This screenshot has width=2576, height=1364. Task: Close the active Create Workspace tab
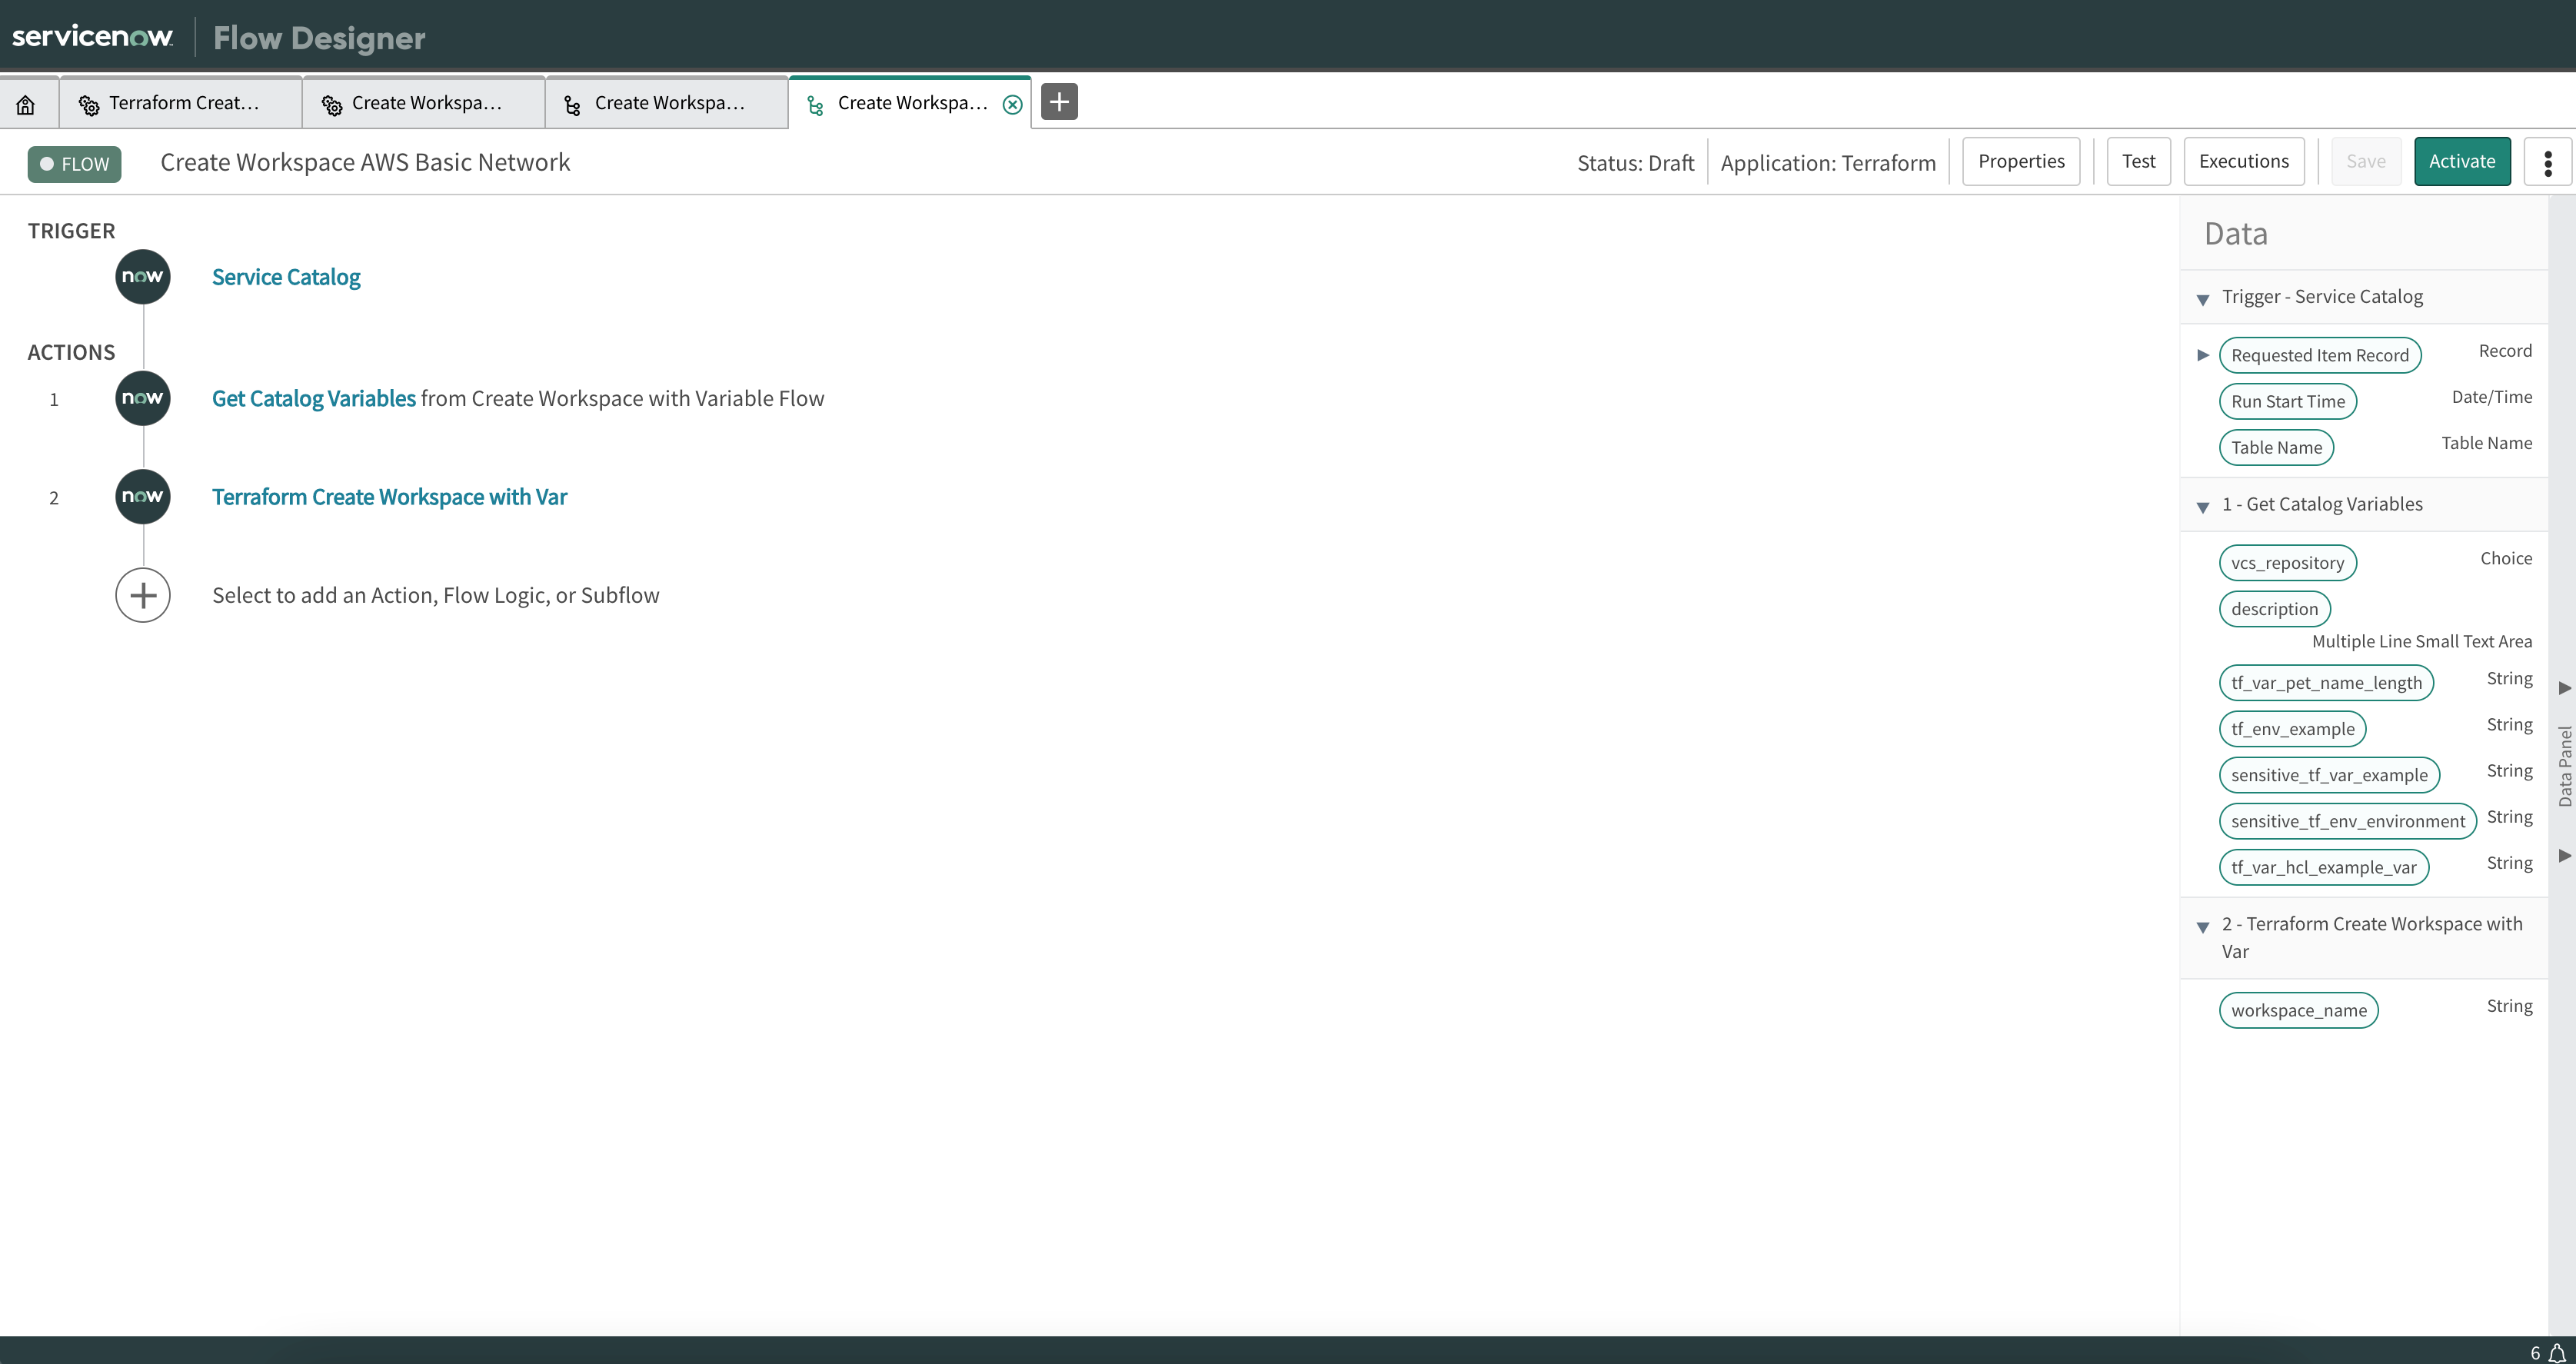1012,104
